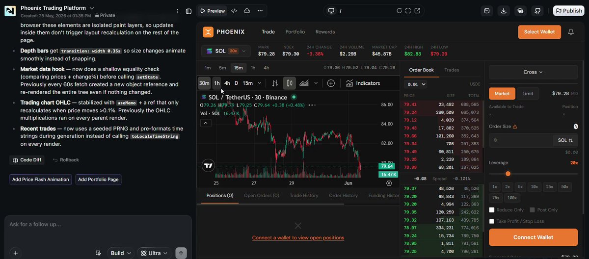Switch to the Trades tab
The height and width of the screenshot is (259, 589).
452,70
